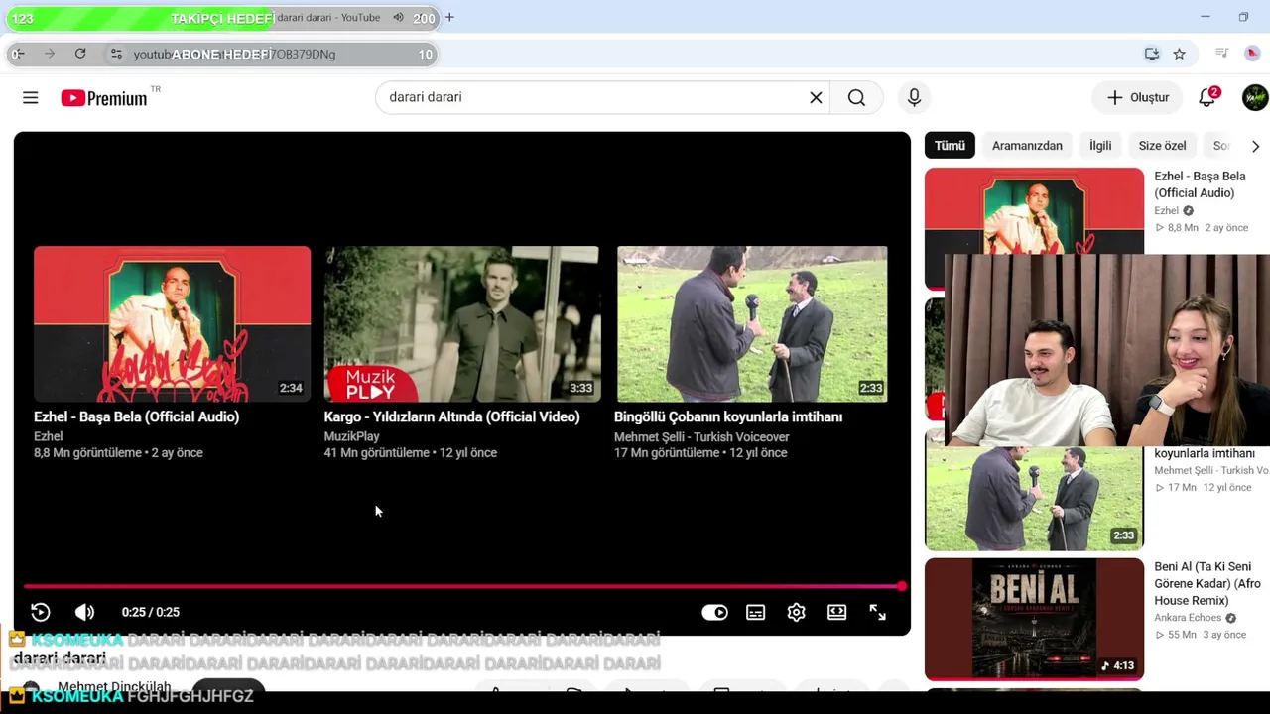Play the shepherd interview end-screen thumbnail
Image resolution: width=1270 pixels, height=714 pixels.
752,323
